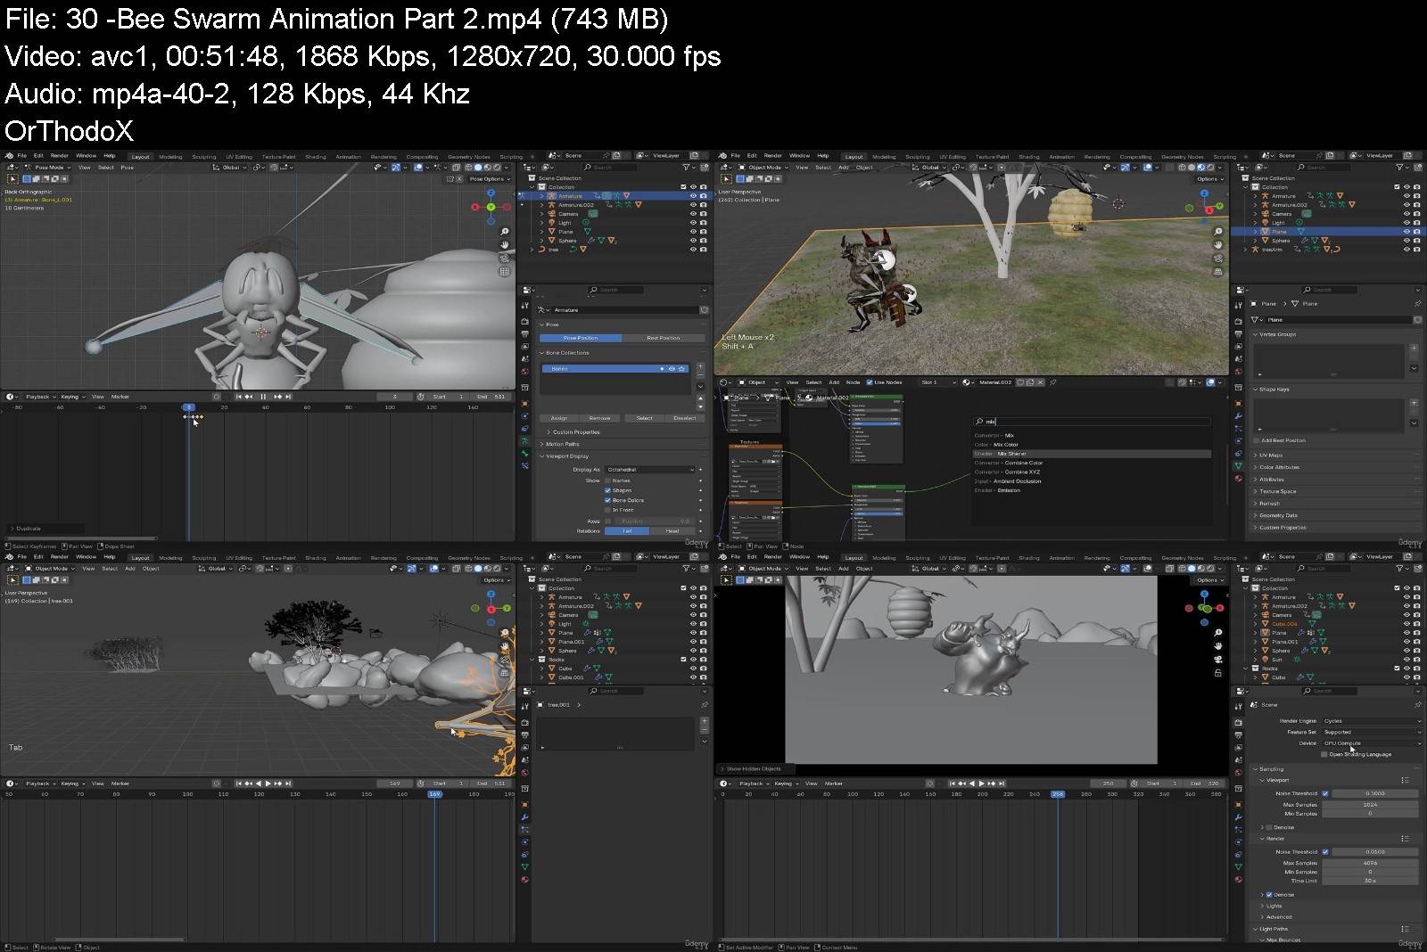The width and height of the screenshot is (1427, 952).
Task: Add a bone collection with the plus button
Action: 700,367
